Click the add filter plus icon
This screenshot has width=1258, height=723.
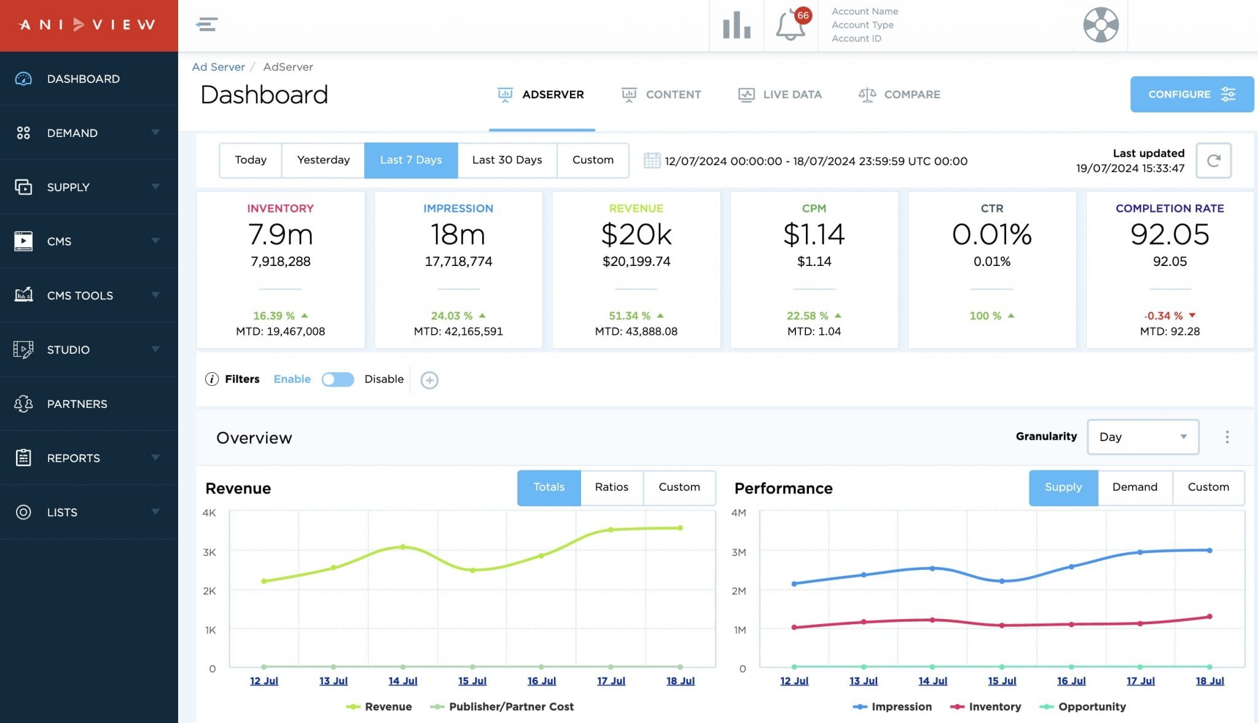(x=429, y=380)
